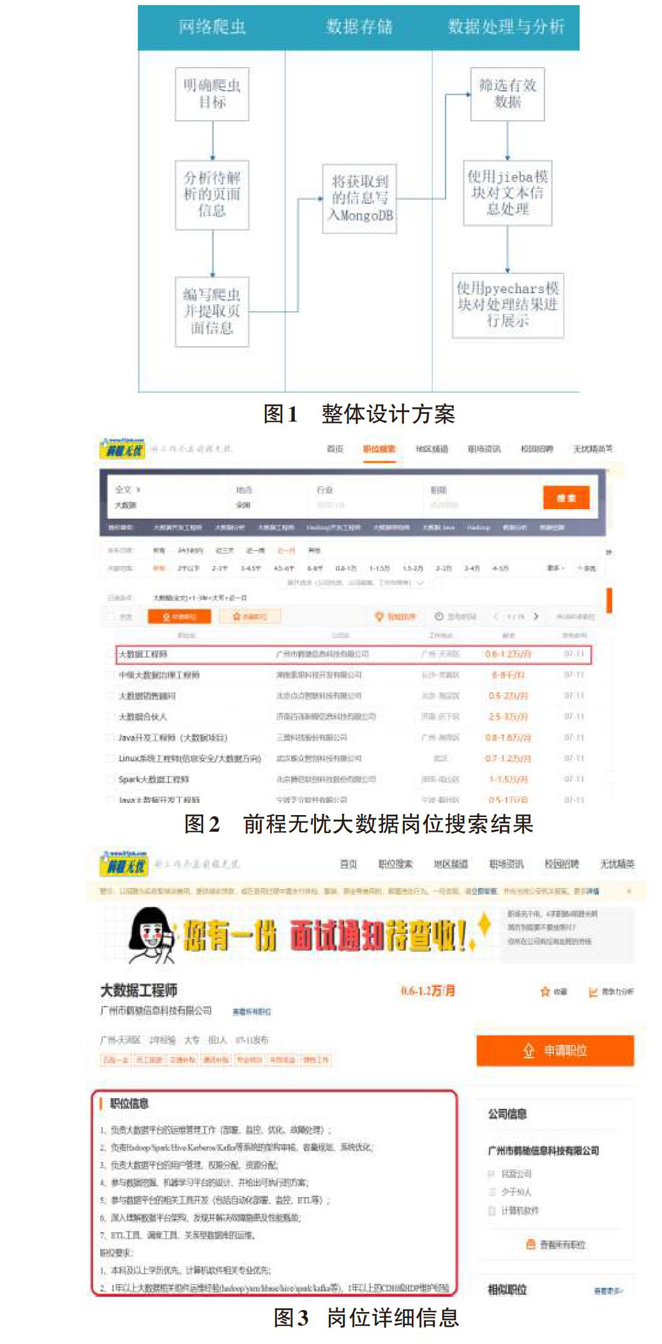Click the 智能排序 sort icon
The image size is (662, 1344).
[379, 616]
